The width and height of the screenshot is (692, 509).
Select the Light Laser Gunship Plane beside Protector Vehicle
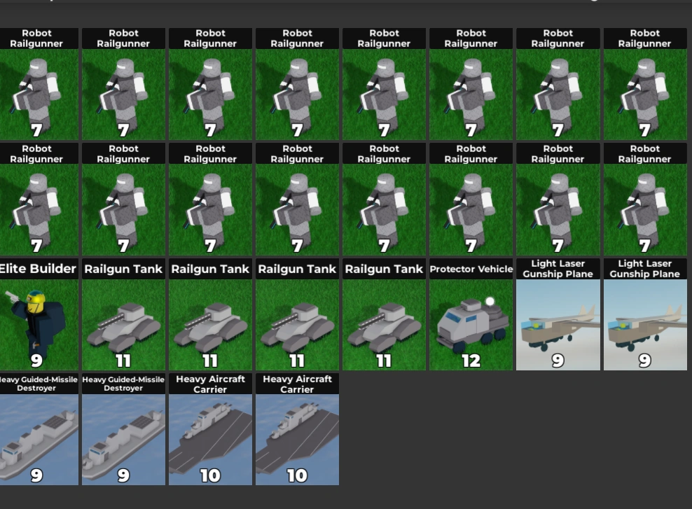(x=558, y=314)
